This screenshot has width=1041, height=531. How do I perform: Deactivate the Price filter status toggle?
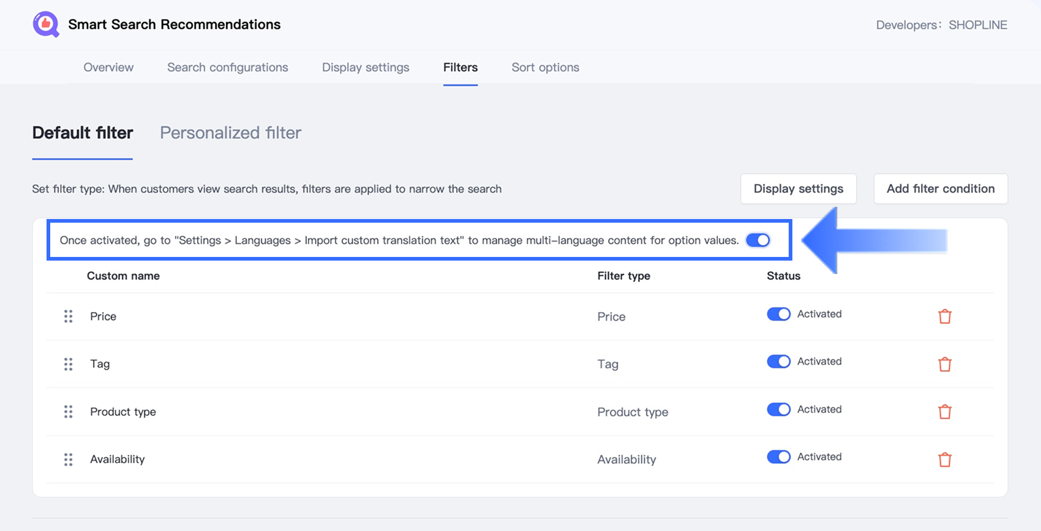tap(778, 314)
